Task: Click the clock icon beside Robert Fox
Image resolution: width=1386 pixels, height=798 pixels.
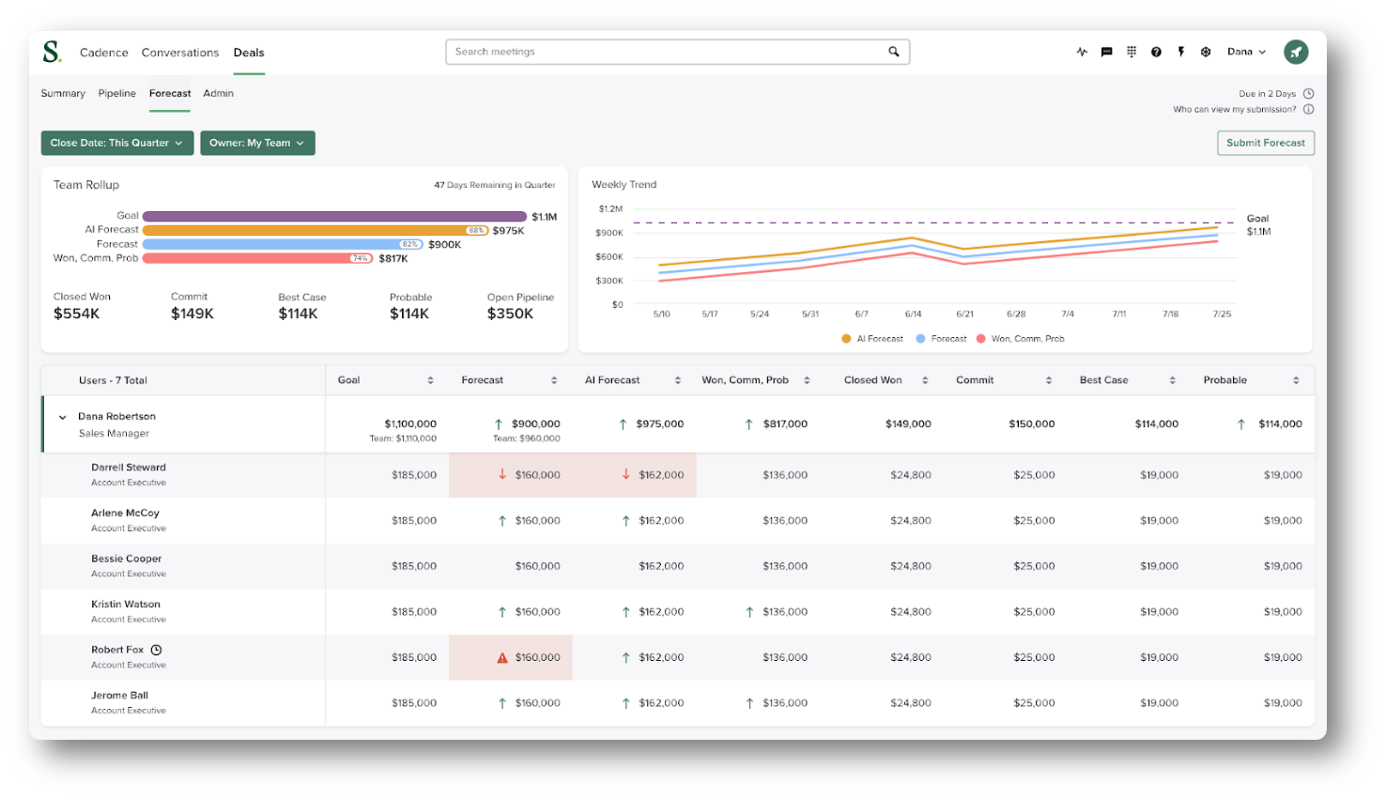Action: [157, 650]
